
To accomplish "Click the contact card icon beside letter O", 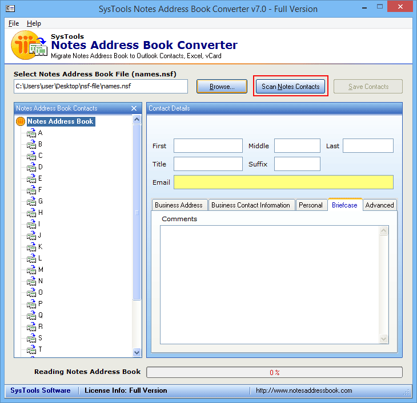I will point(31,292).
